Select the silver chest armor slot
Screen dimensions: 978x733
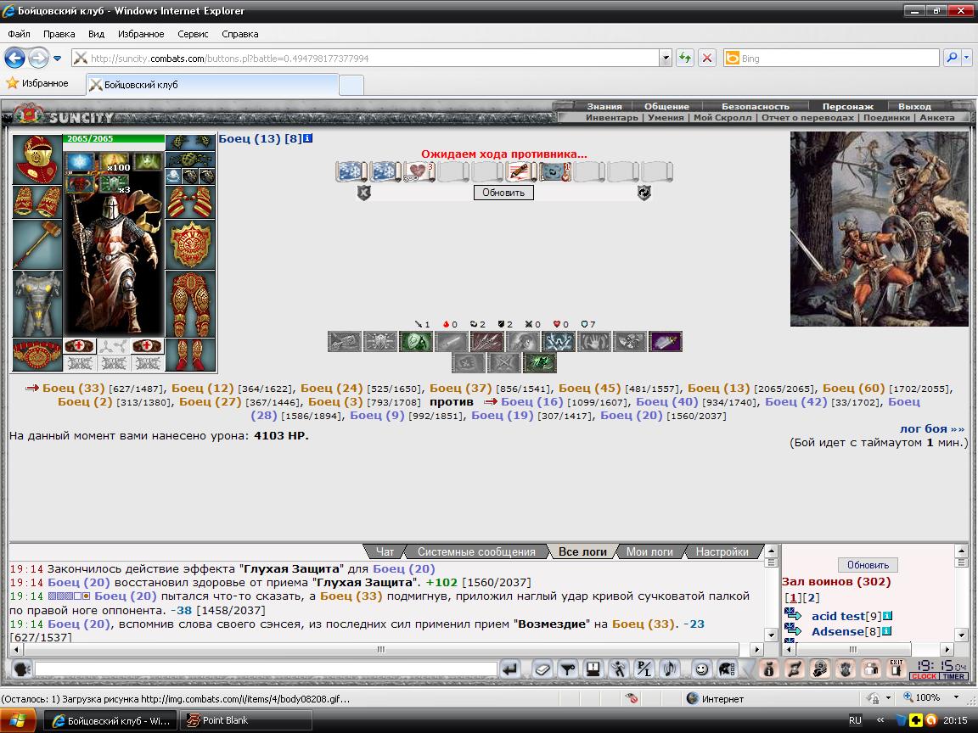coord(37,304)
